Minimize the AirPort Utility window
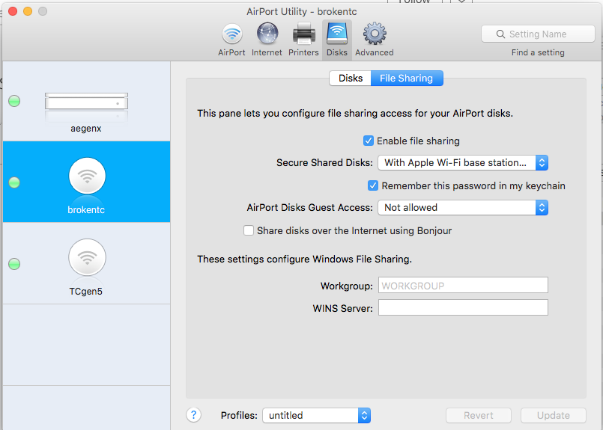Screen dimensions: 603x430 (x=28, y=11)
